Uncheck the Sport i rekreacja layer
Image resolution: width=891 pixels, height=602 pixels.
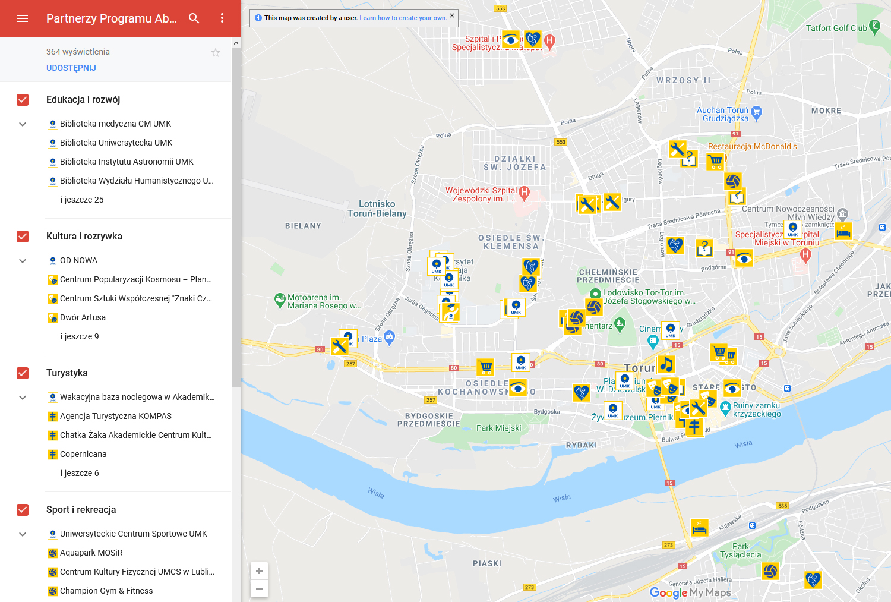(x=23, y=510)
